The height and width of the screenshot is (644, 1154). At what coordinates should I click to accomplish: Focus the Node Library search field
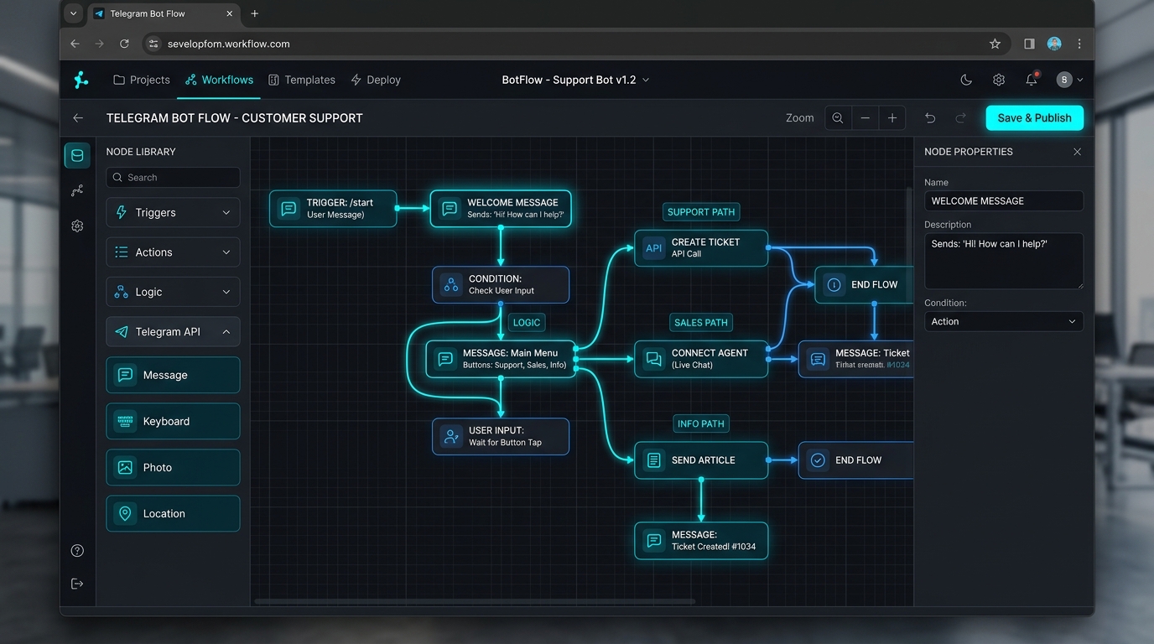pos(173,178)
